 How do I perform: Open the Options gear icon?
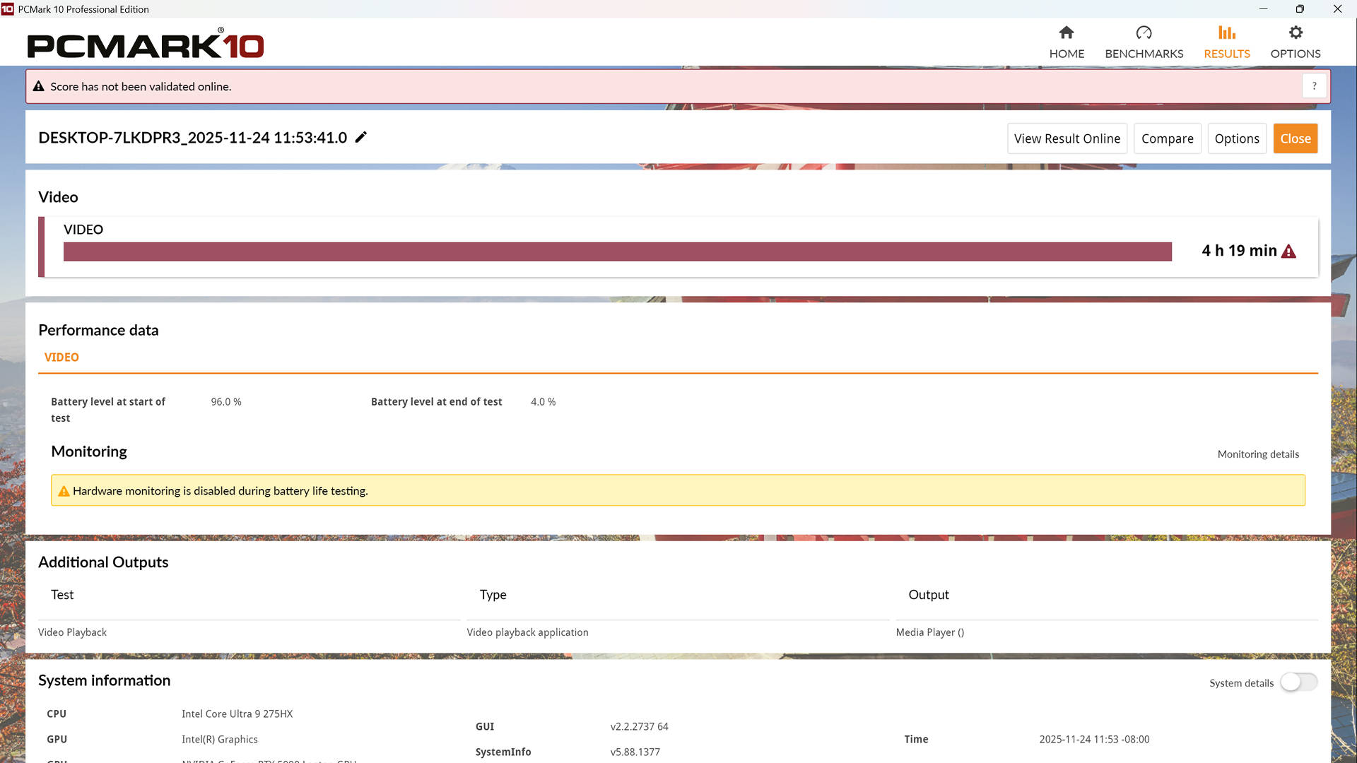1295,32
